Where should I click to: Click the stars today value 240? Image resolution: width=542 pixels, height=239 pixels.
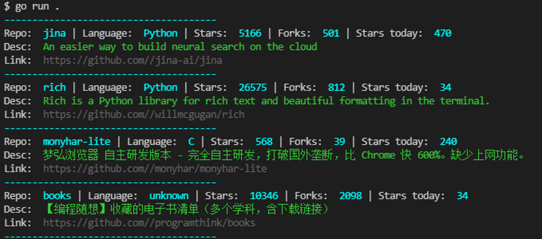tap(448, 141)
